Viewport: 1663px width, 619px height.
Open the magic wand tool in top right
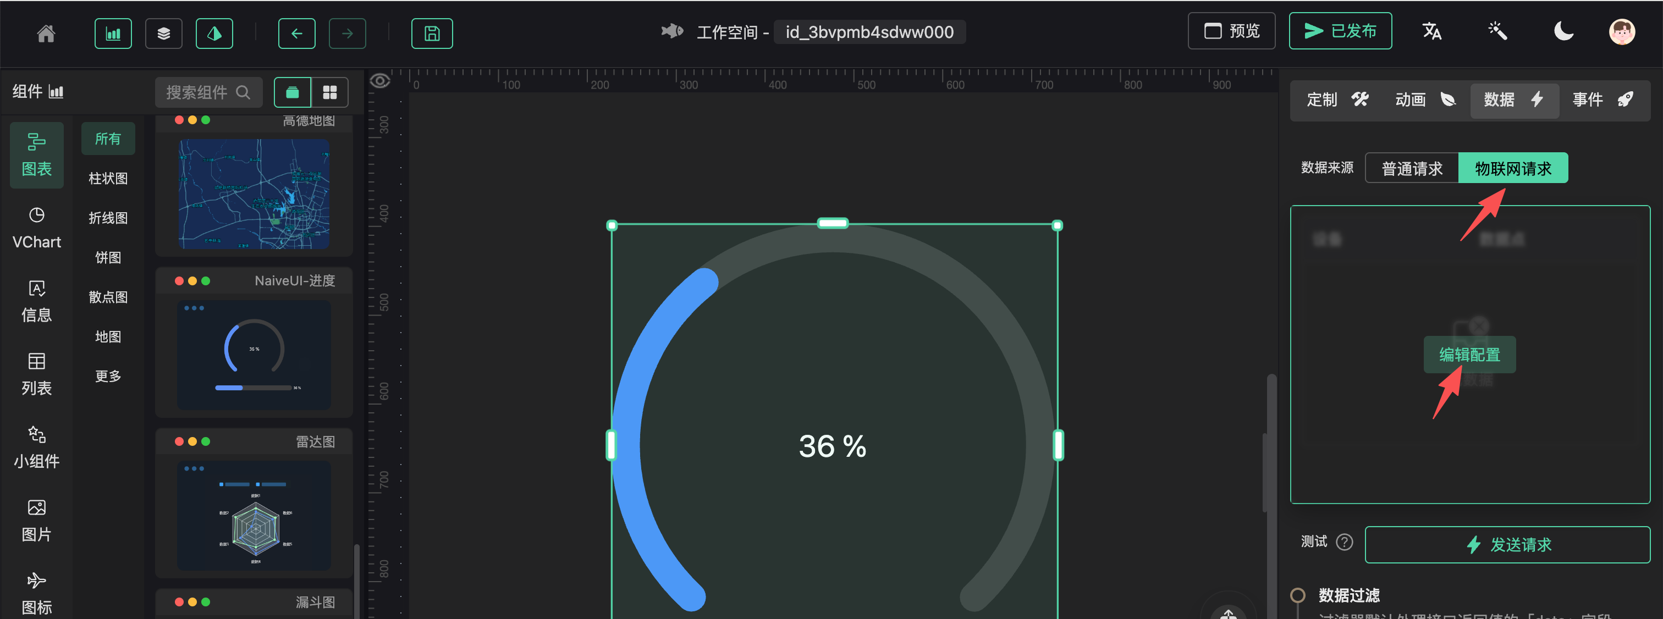[x=1497, y=30]
